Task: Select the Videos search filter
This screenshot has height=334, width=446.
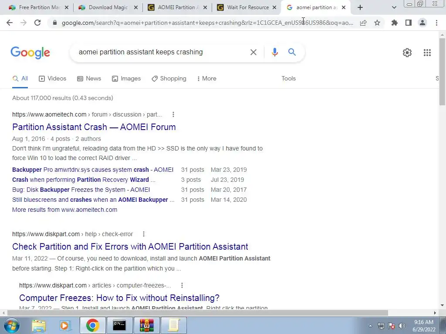Action: [52, 79]
